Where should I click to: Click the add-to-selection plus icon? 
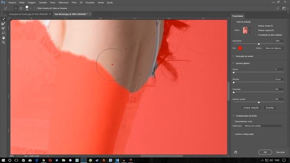16,8
